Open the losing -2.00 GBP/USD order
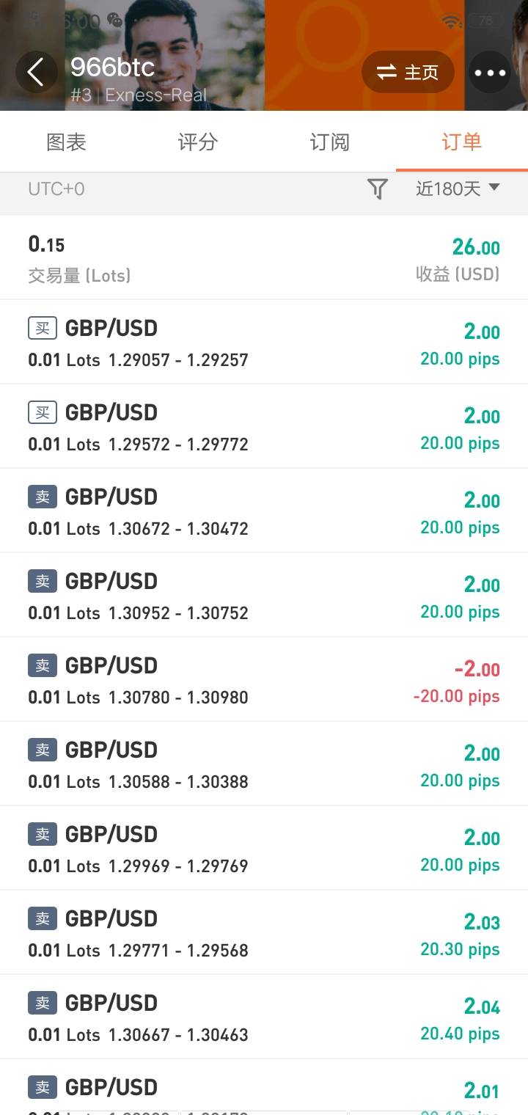This screenshot has height=1115, width=528. (x=264, y=679)
